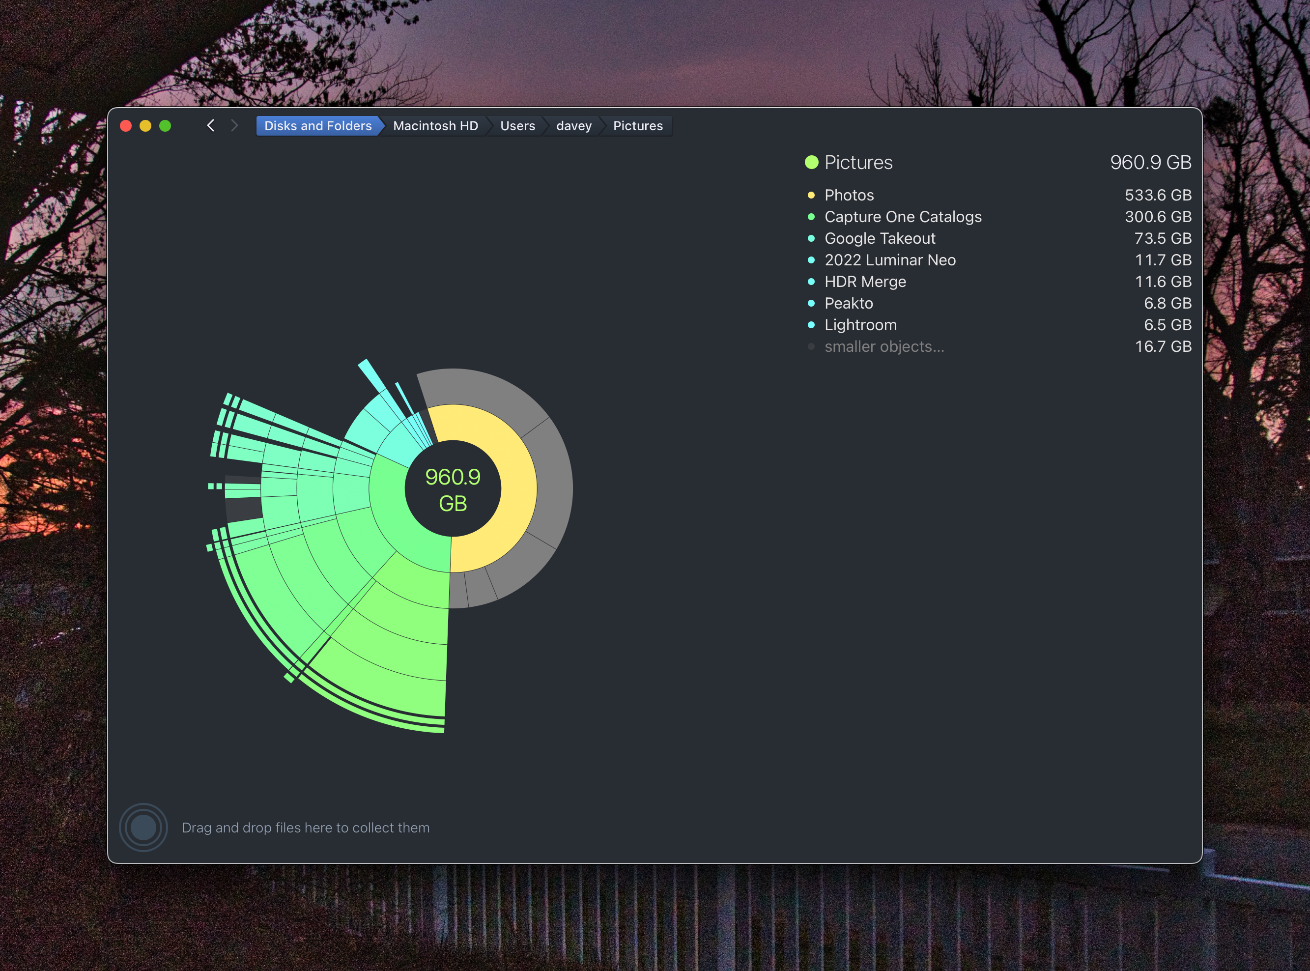Open the Photos folder in list
This screenshot has width=1310, height=971.
click(849, 195)
